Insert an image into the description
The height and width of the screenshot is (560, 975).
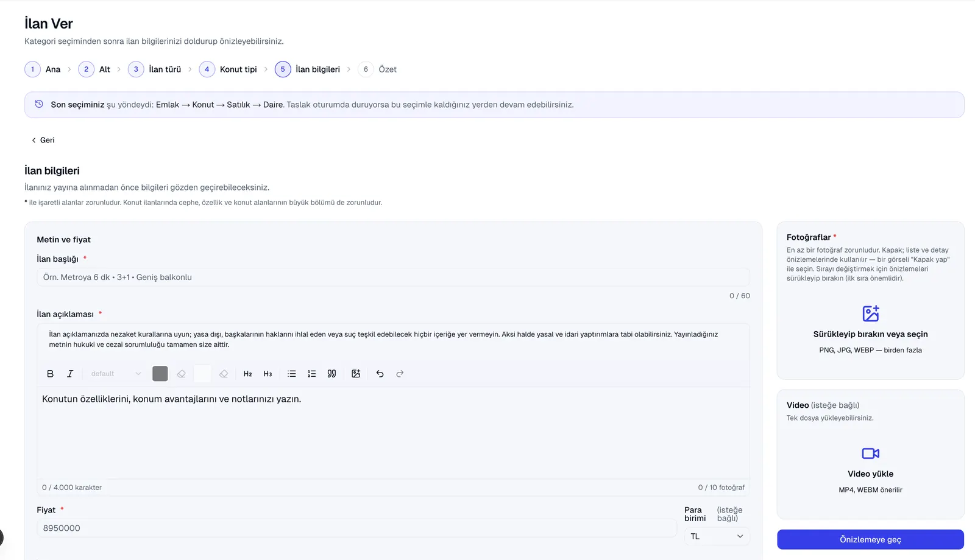pos(356,374)
